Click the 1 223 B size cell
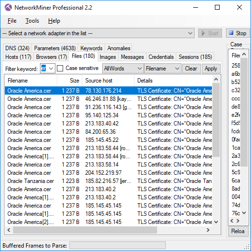 click(x=70, y=181)
